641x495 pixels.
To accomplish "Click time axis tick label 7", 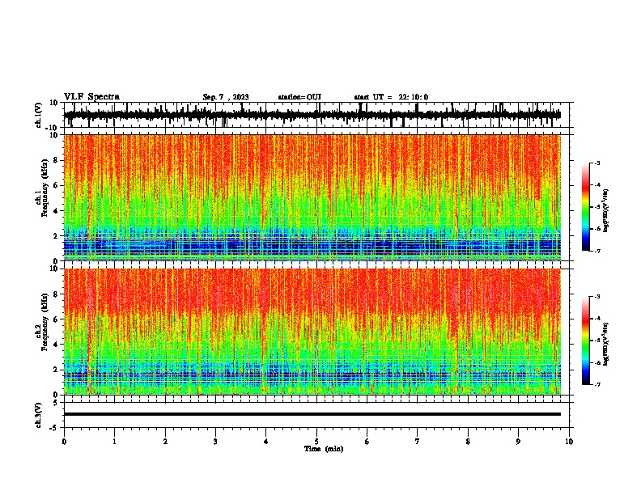I will click(x=418, y=442).
